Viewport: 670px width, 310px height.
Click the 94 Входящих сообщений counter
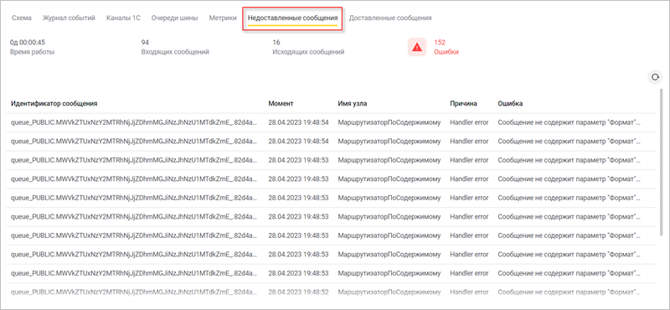(175, 47)
